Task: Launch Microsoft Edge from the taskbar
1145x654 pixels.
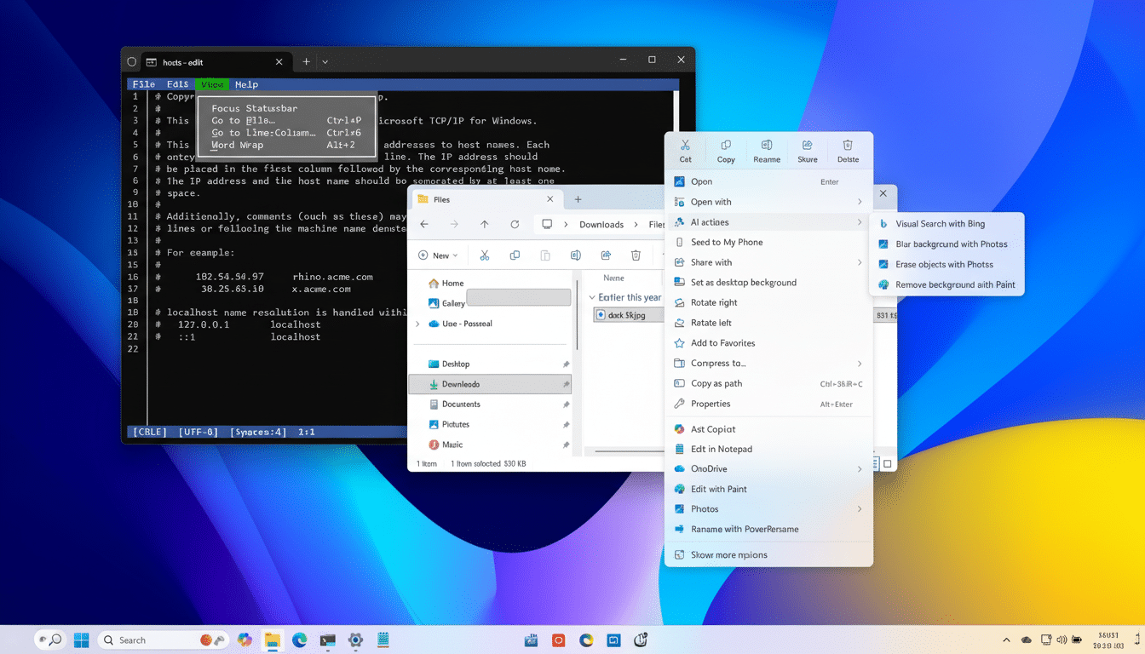Action: [299, 640]
